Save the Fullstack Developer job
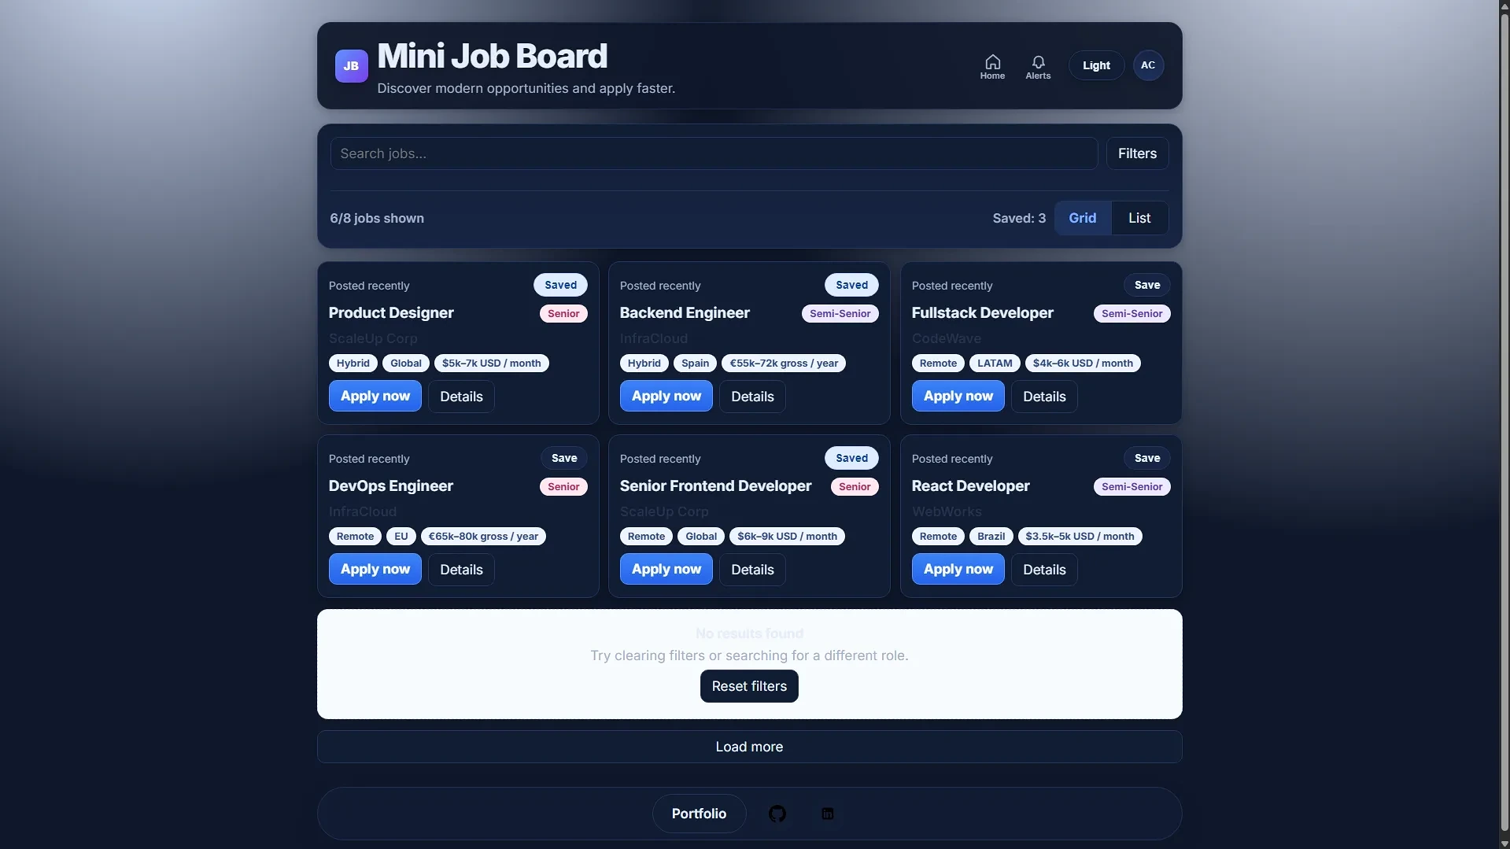 coord(1146,285)
